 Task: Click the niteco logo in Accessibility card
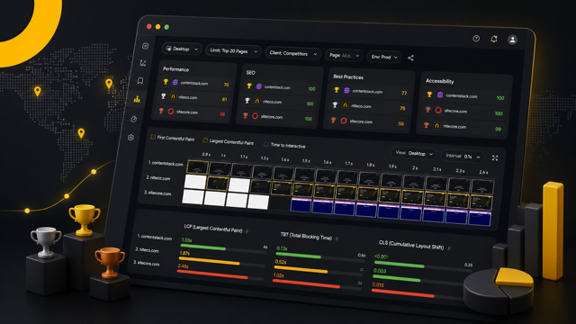point(436,126)
